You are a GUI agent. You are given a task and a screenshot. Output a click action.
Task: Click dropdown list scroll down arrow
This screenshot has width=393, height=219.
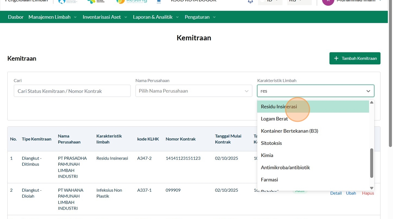(x=372, y=188)
